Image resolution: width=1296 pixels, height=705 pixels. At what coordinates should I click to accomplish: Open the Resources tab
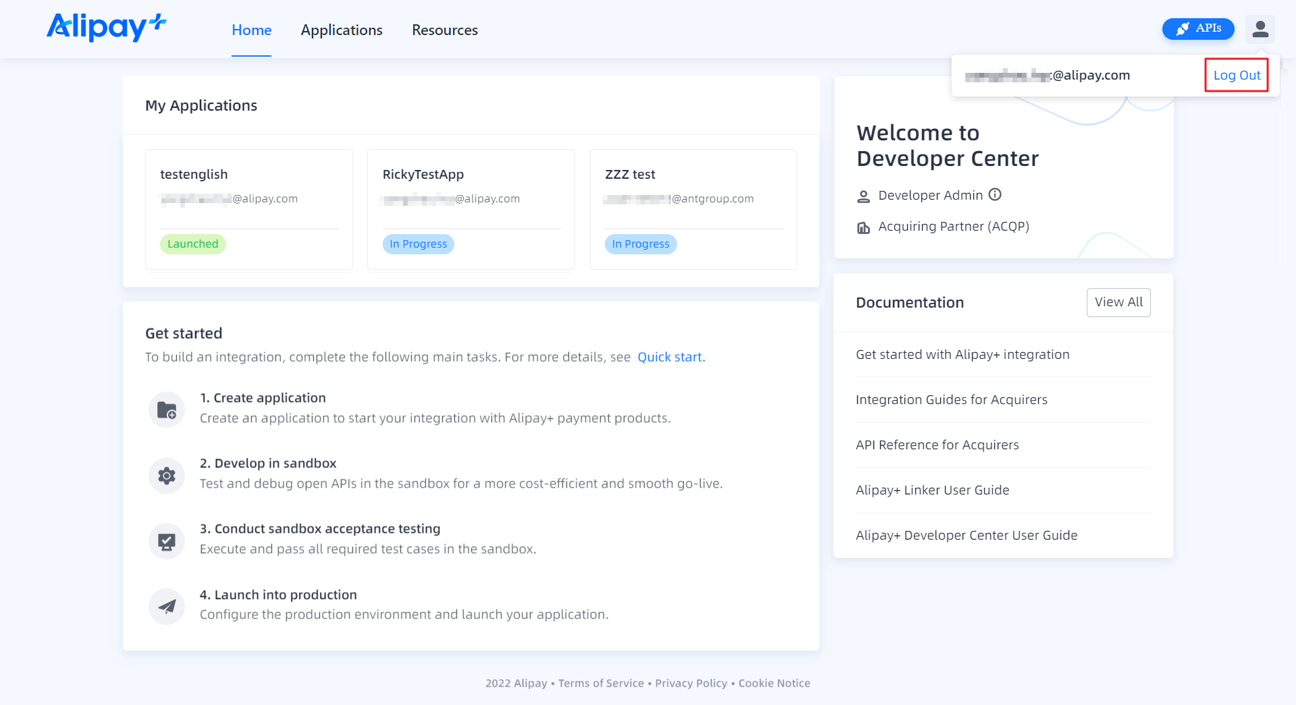click(x=445, y=30)
